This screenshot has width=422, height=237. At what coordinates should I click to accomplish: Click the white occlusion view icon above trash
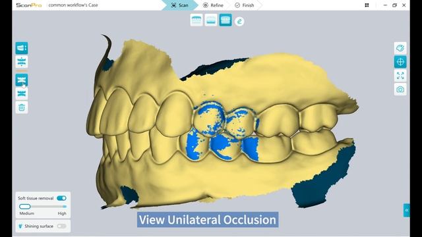tap(22, 93)
